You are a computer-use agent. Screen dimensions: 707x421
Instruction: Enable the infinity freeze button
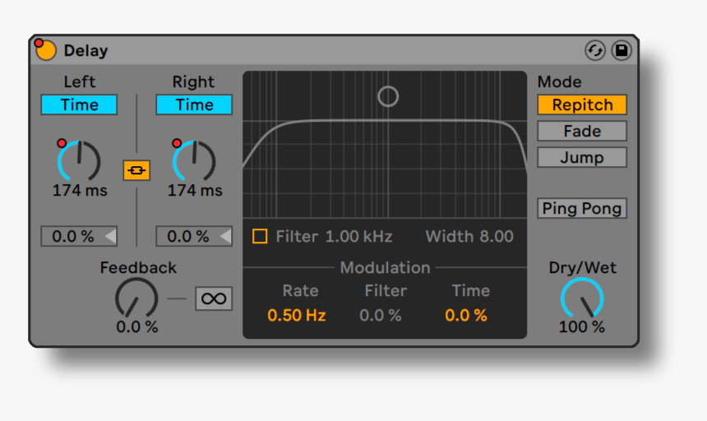(214, 298)
